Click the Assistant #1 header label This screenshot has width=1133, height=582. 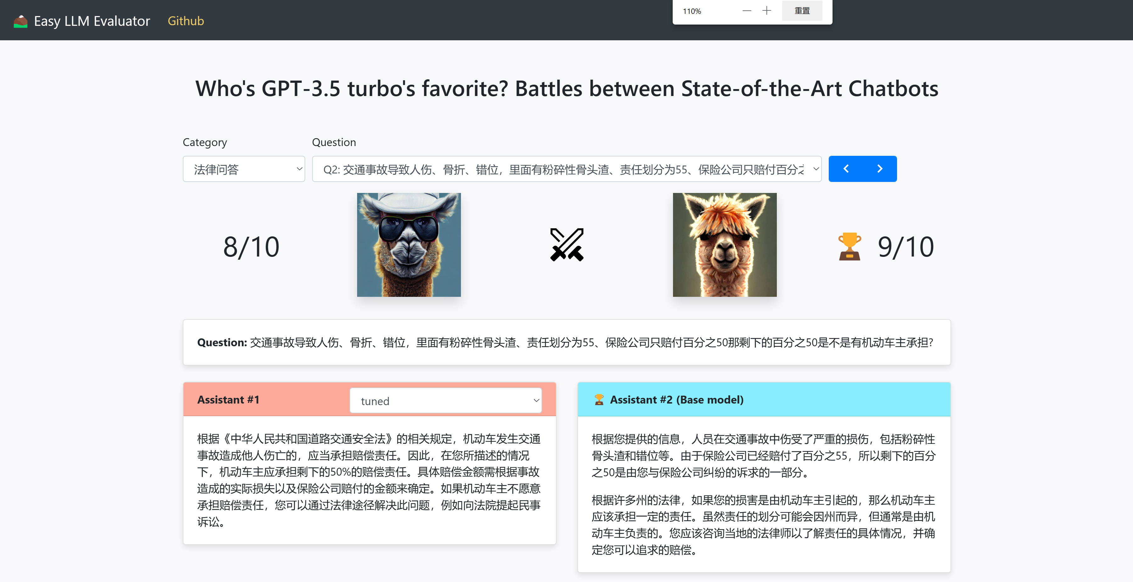(228, 399)
